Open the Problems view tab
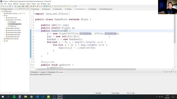The width and height of the screenshot is (177, 99). [x=34, y=72]
